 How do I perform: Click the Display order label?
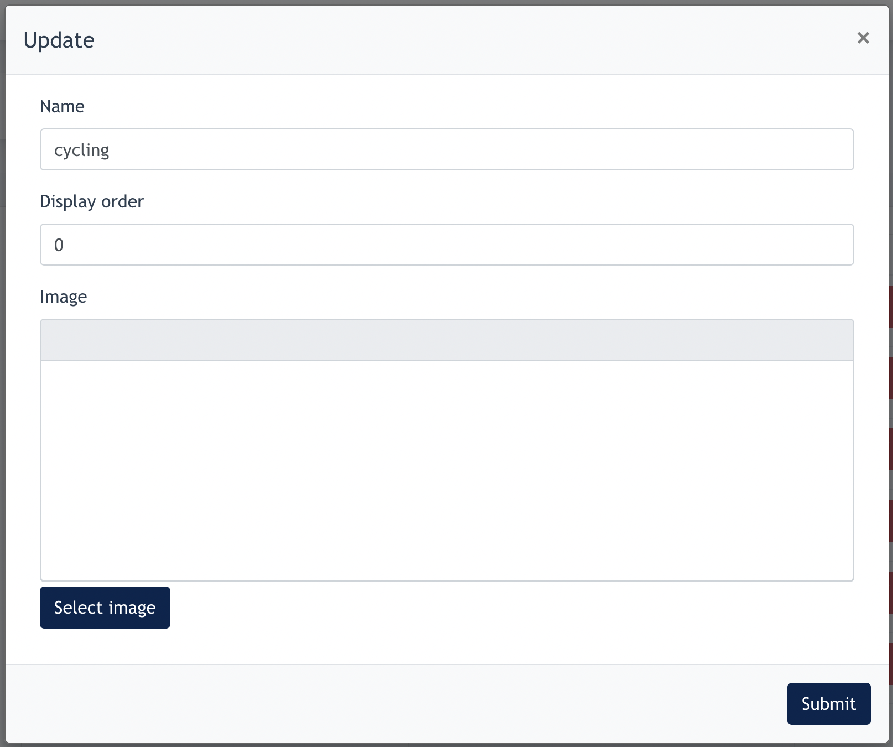coord(92,201)
